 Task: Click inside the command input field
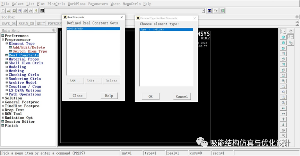[x=123, y=11]
